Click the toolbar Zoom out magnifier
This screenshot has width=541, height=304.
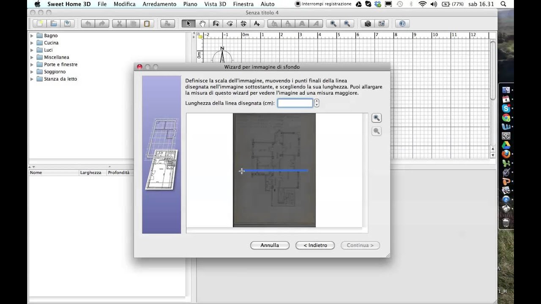[x=347, y=24]
